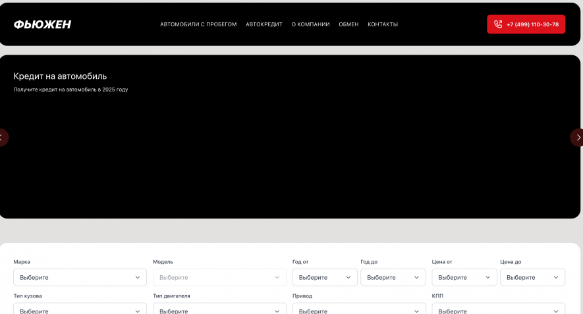Expand the Марка dropdown
583x314 pixels.
80,277
